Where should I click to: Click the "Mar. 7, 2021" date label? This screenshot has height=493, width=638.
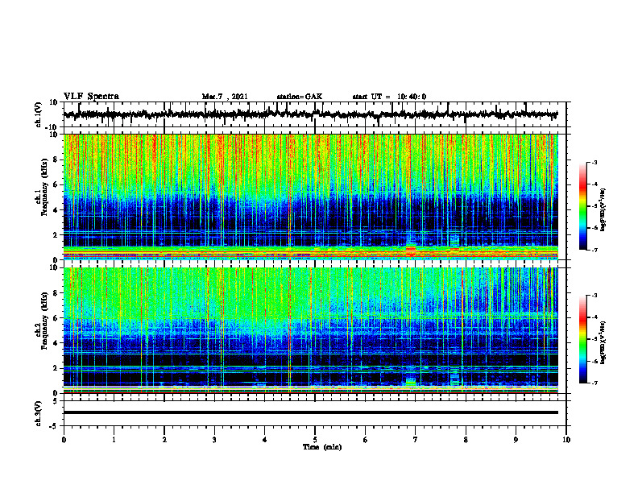tap(225, 97)
